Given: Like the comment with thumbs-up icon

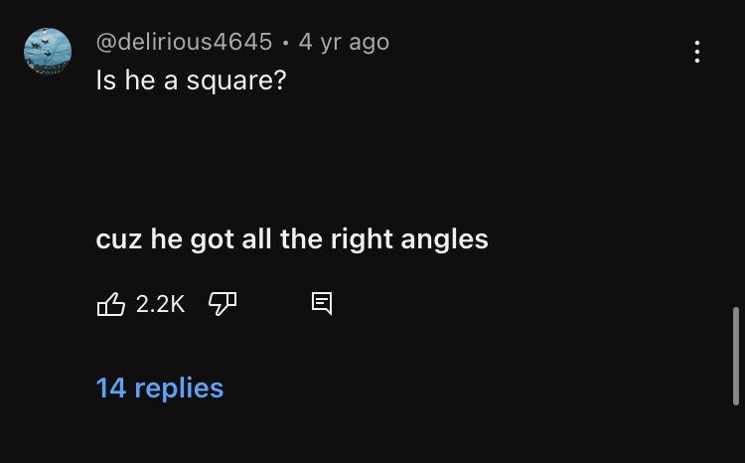Looking at the screenshot, I should [110, 304].
